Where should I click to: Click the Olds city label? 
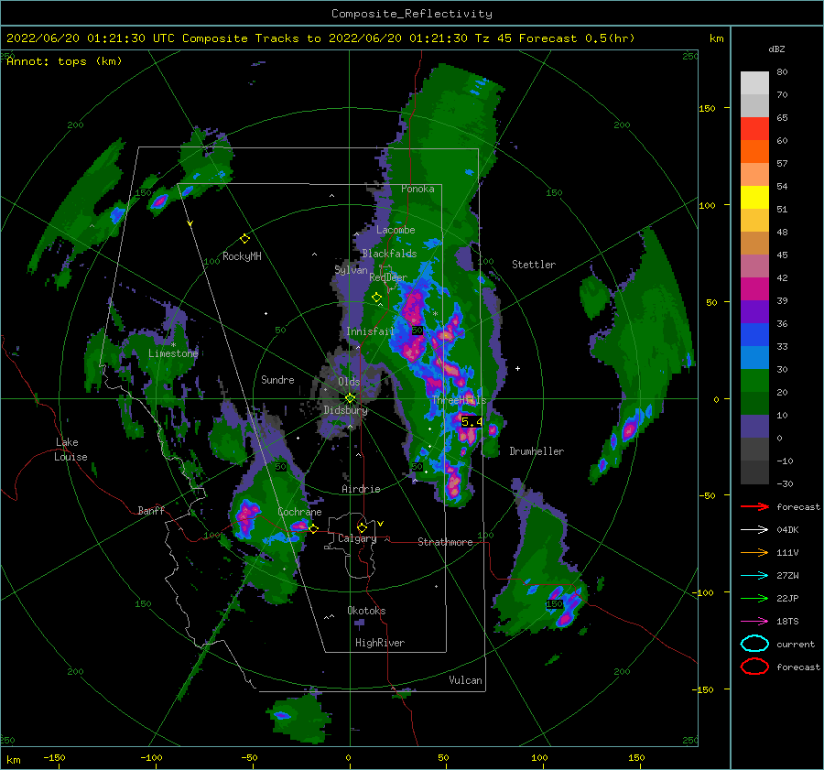pyautogui.click(x=349, y=382)
